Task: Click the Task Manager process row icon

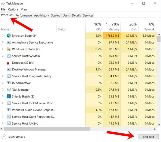Action: (x=9, y=90)
